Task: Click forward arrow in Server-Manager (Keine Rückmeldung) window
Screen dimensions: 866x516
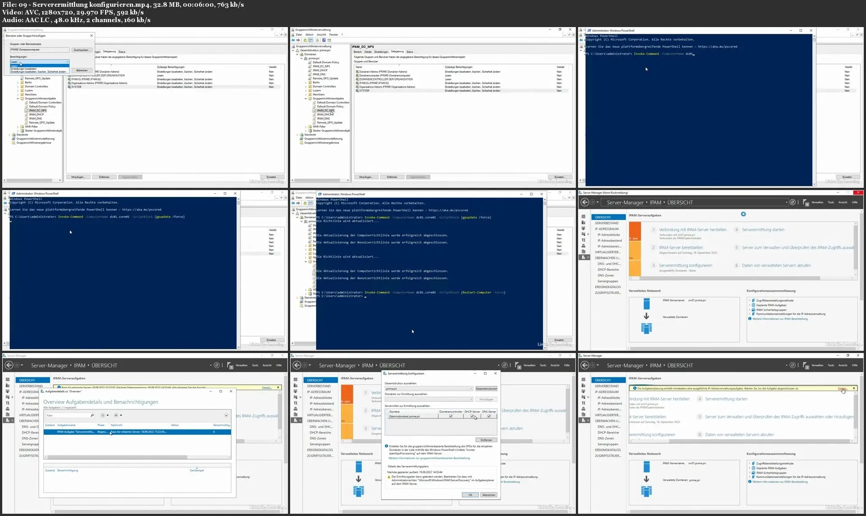Action: [593, 202]
